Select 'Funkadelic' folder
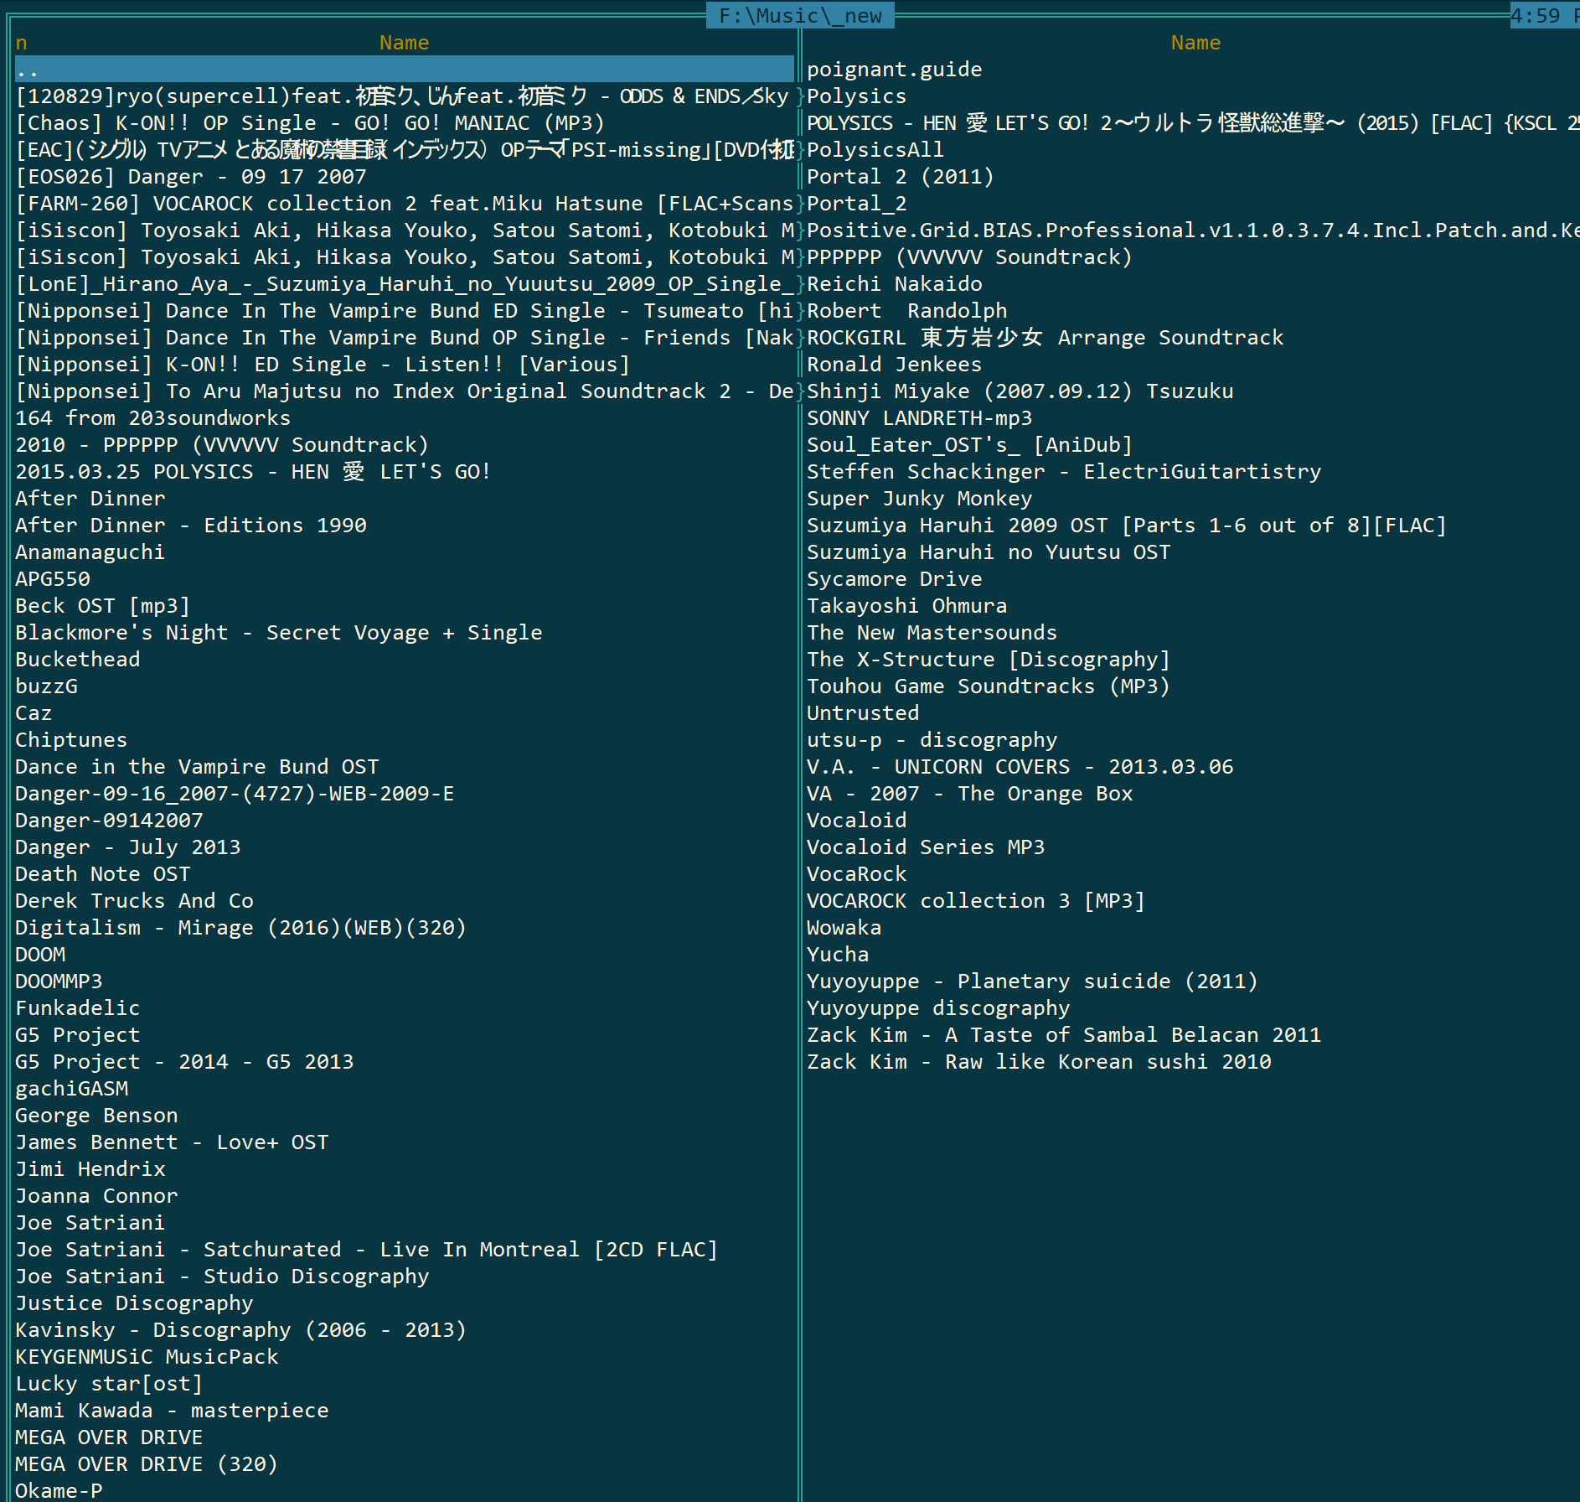1580x1502 pixels. (x=78, y=1008)
